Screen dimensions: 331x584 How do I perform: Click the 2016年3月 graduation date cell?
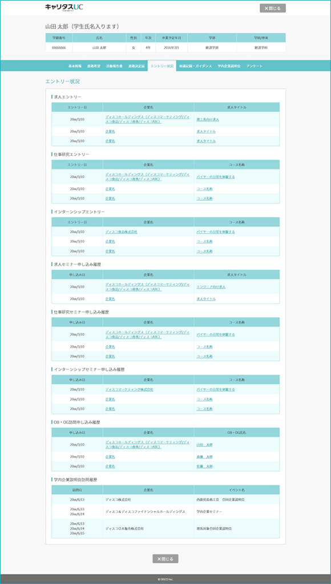pyautogui.click(x=171, y=48)
